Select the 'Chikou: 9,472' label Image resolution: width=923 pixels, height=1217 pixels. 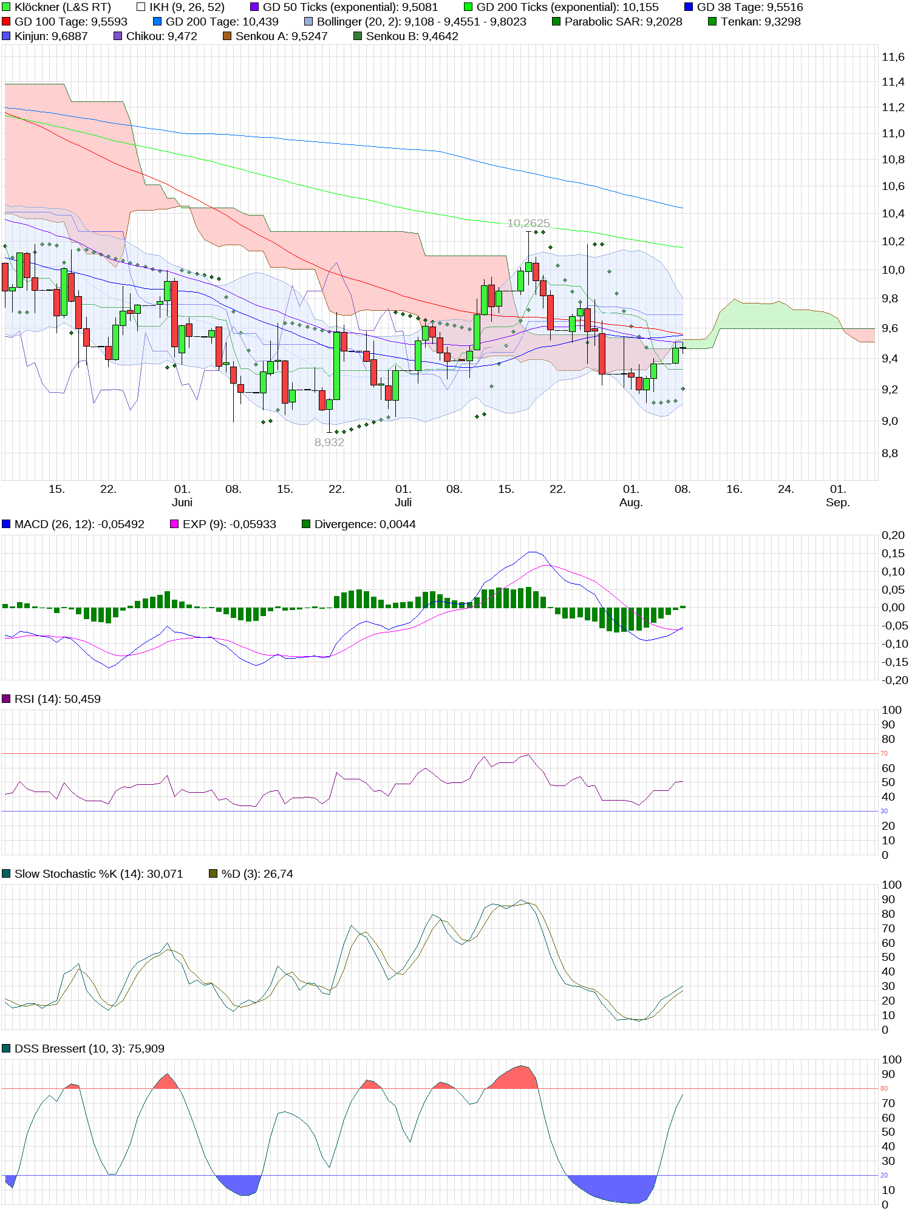click(162, 36)
